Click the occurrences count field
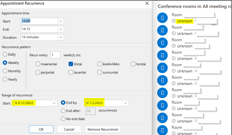 91,111
